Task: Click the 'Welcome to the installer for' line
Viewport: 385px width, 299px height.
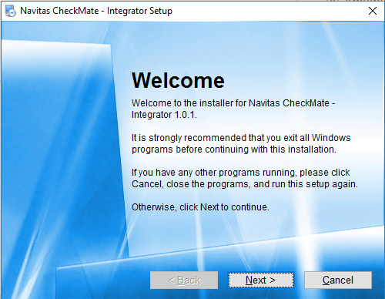Action: 233,103
